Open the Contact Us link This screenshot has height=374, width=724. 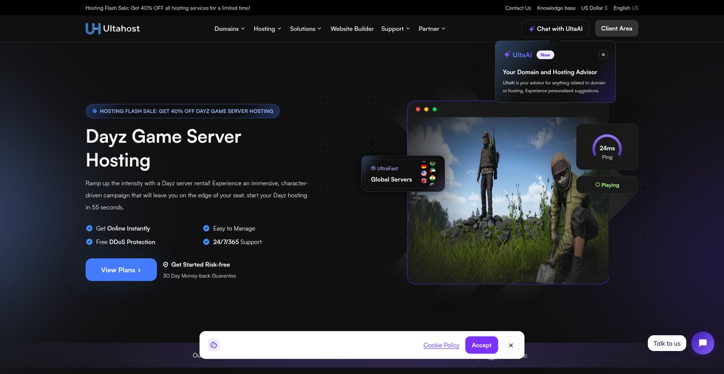pyautogui.click(x=518, y=8)
